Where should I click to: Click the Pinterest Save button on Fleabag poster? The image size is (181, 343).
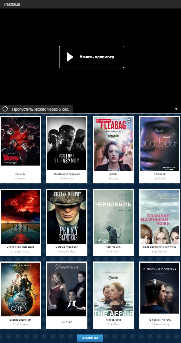pos(104,121)
